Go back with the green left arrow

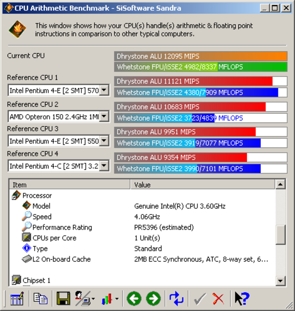[x=134, y=299]
